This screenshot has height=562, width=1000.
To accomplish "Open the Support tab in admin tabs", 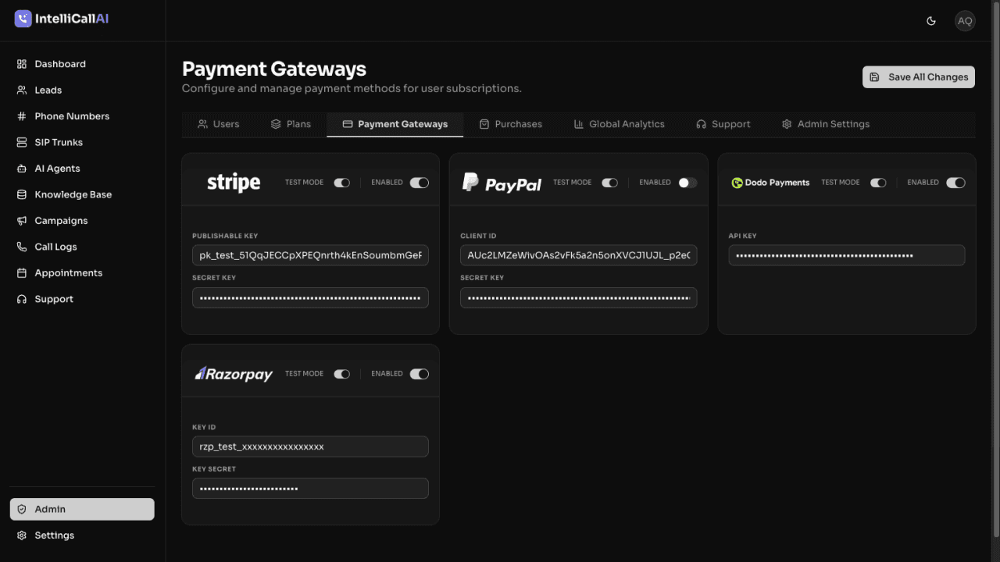I will [723, 124].
